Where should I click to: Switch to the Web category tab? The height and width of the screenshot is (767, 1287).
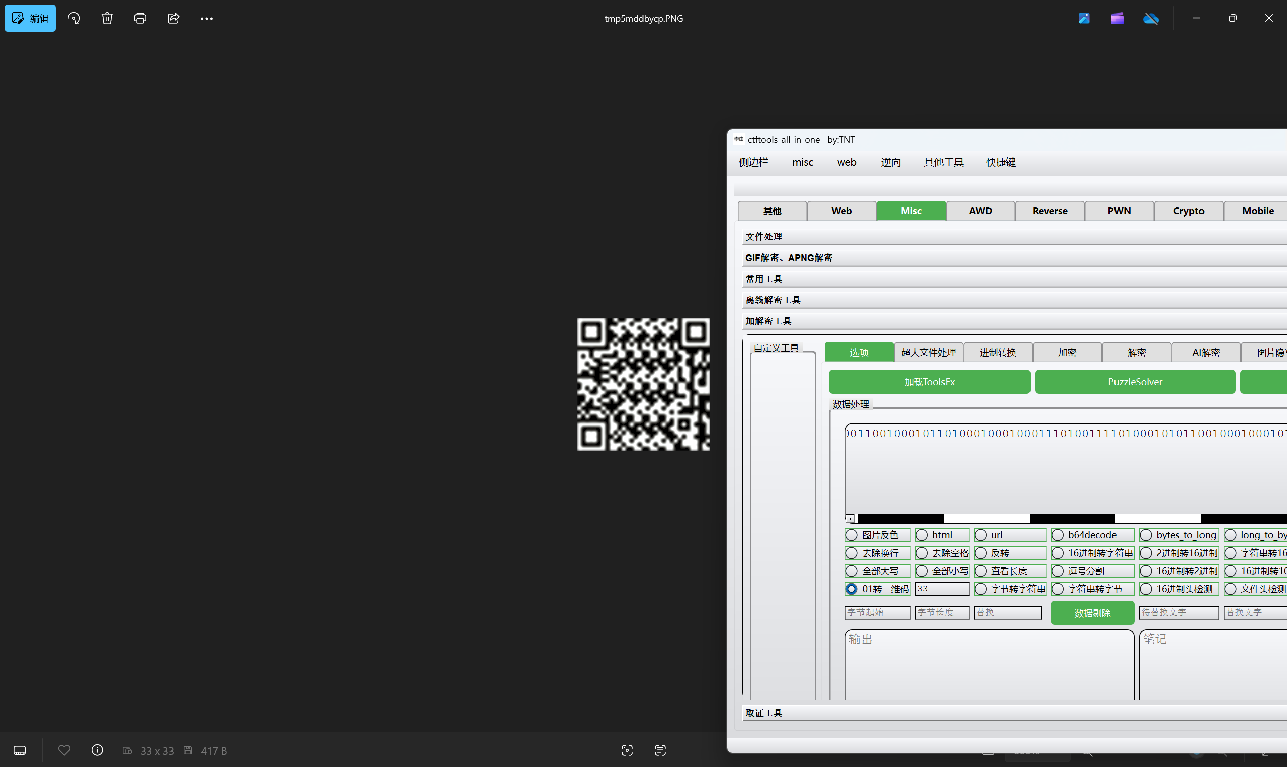pyautogui.click(x=841, y=211)
